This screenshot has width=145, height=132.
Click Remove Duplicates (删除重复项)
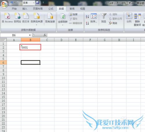(x=137, y=20)
